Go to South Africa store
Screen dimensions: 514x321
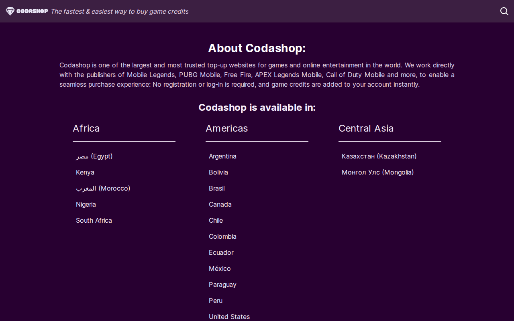94,220
